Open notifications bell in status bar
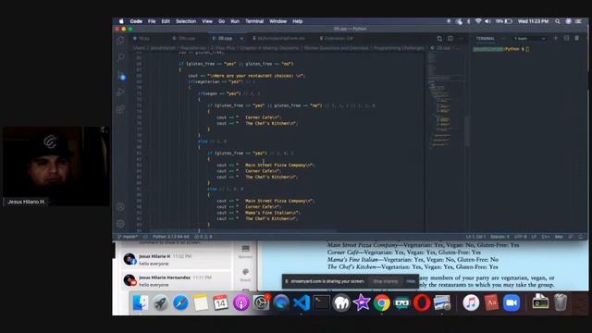 (581, 237)
